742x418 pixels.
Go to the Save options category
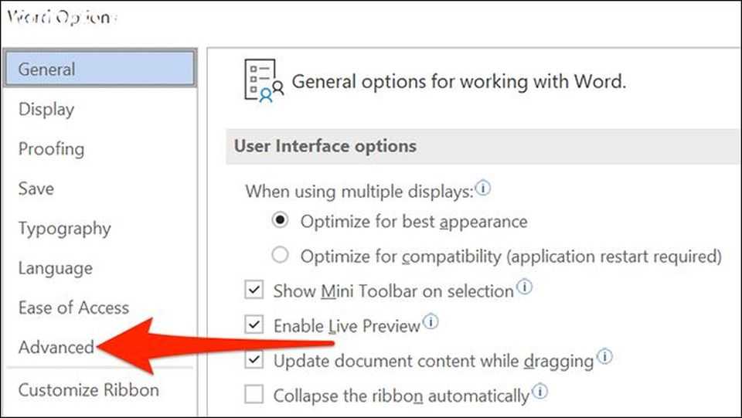pyautogui.click(x=36, y=189)
